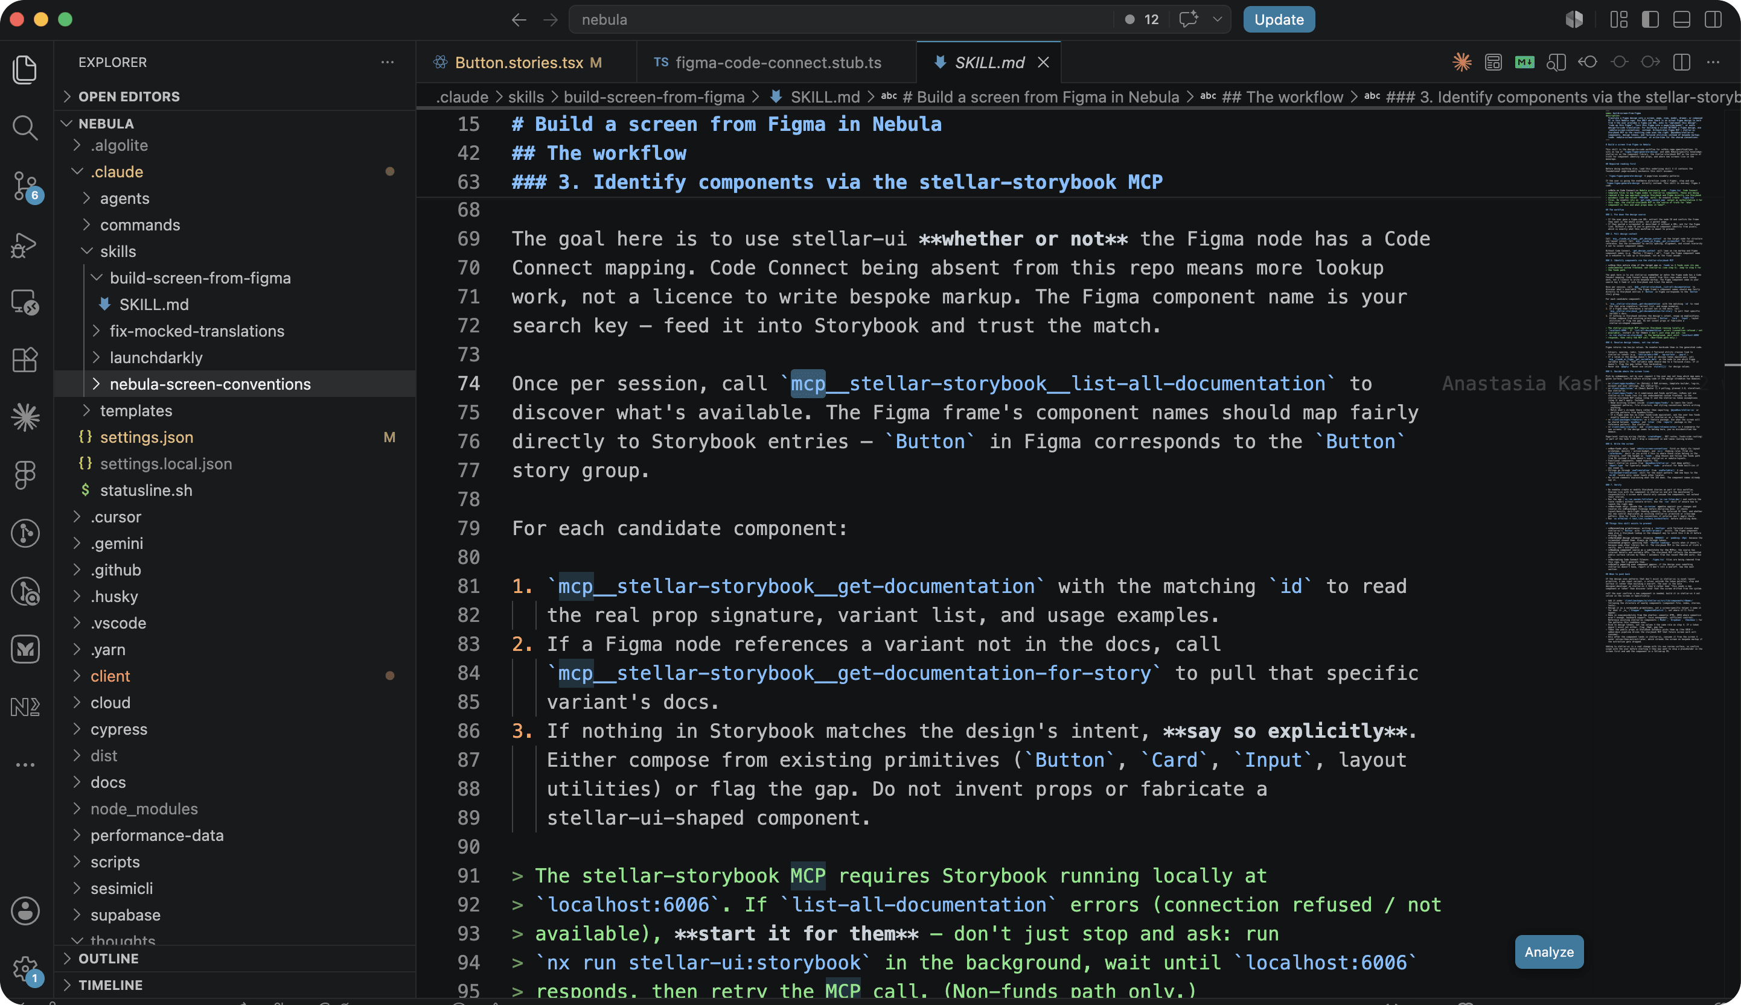Open Manage gear settings icon
1741x1005 pixels.
tap(25, 968)
